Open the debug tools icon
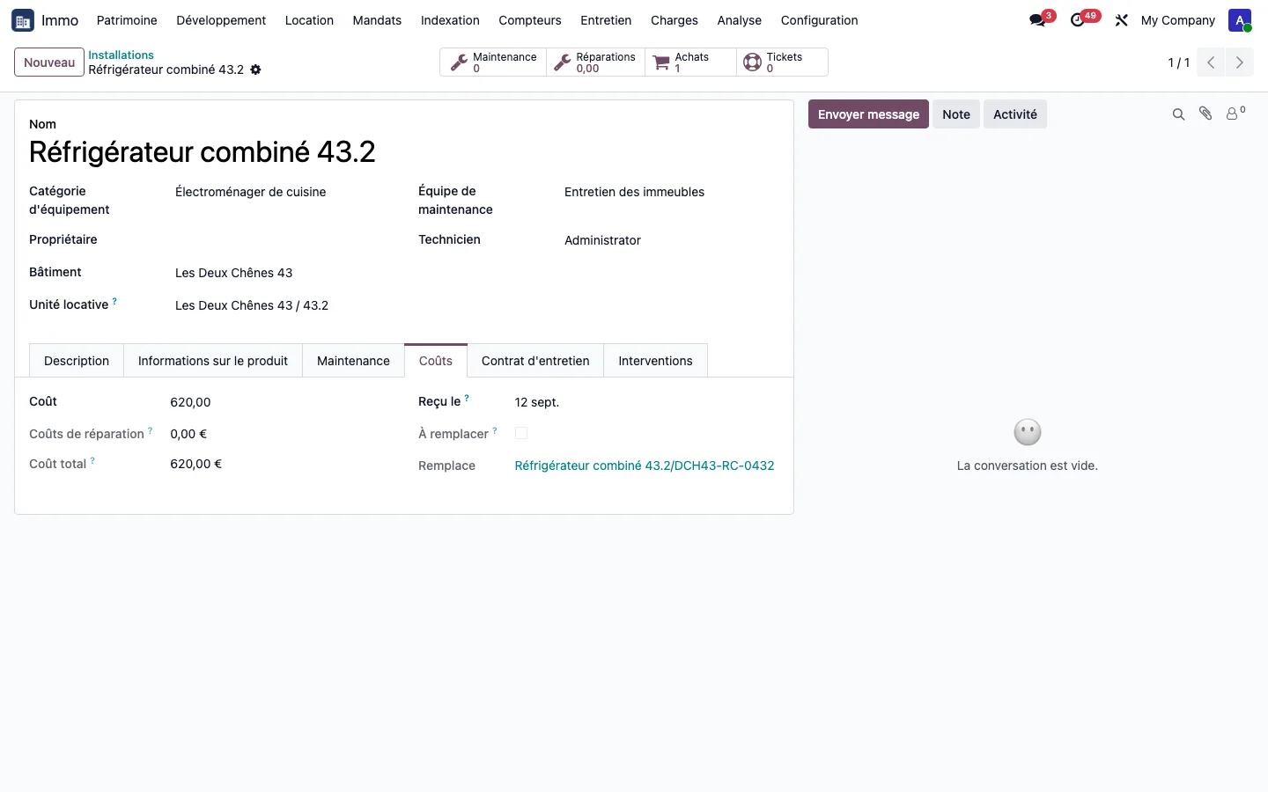 (x=1121, y=20)
